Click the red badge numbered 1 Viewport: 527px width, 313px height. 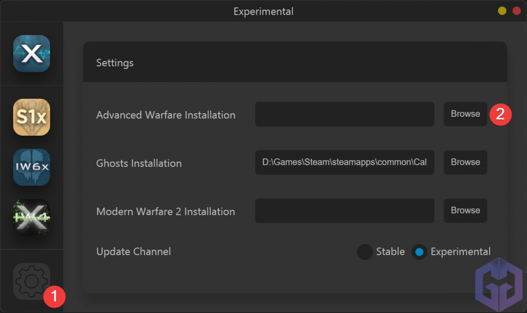pos(54,297)
